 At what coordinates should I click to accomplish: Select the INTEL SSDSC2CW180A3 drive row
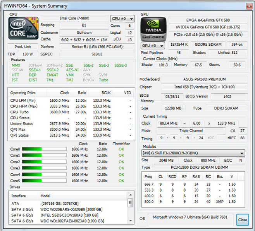point(70,215)
